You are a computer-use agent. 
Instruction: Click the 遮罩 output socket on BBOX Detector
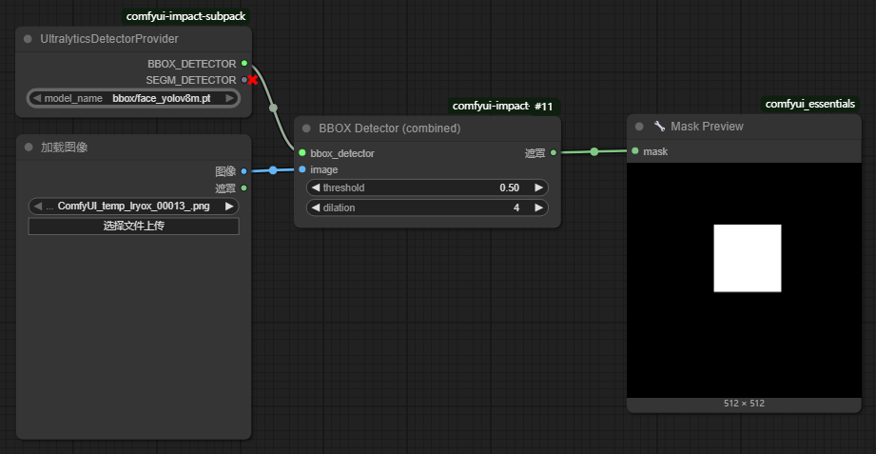[554, 152]
